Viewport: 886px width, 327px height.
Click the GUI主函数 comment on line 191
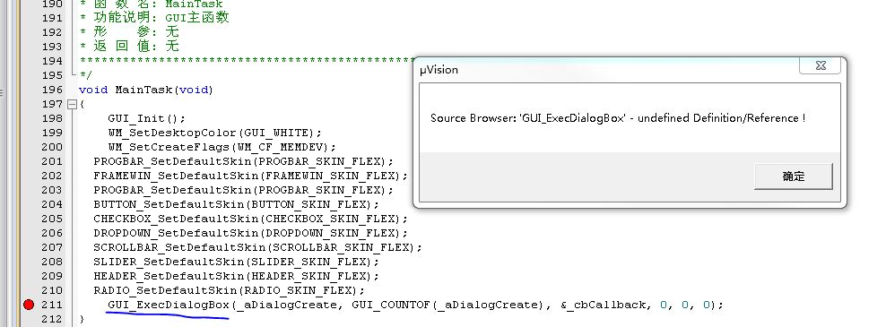tap(197, 18)
